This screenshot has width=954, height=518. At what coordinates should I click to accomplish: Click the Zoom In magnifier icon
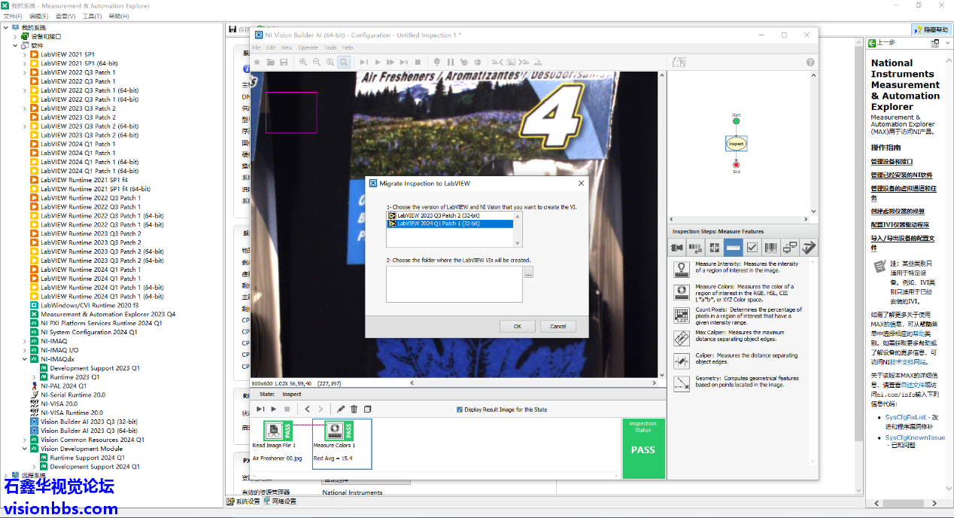[303, 62]
